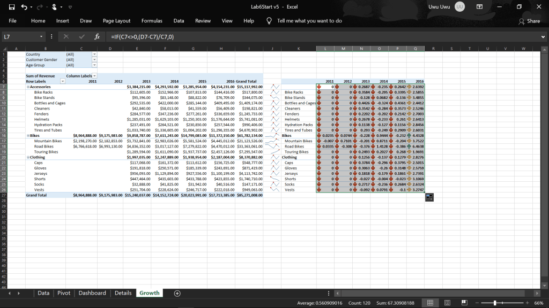549x308 pixels.
Task: Click the Ribbon Display Options icon
Action: tap(479, 7)
